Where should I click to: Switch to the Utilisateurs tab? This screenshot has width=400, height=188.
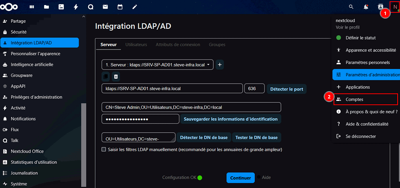tap(136, 45)
